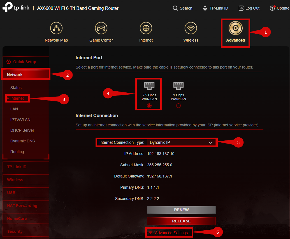The height and width of the screenshot is (239, 290).
Task: Select the 2.5 Gbps WAN/LAN radio button
Action: coord(149,106)
